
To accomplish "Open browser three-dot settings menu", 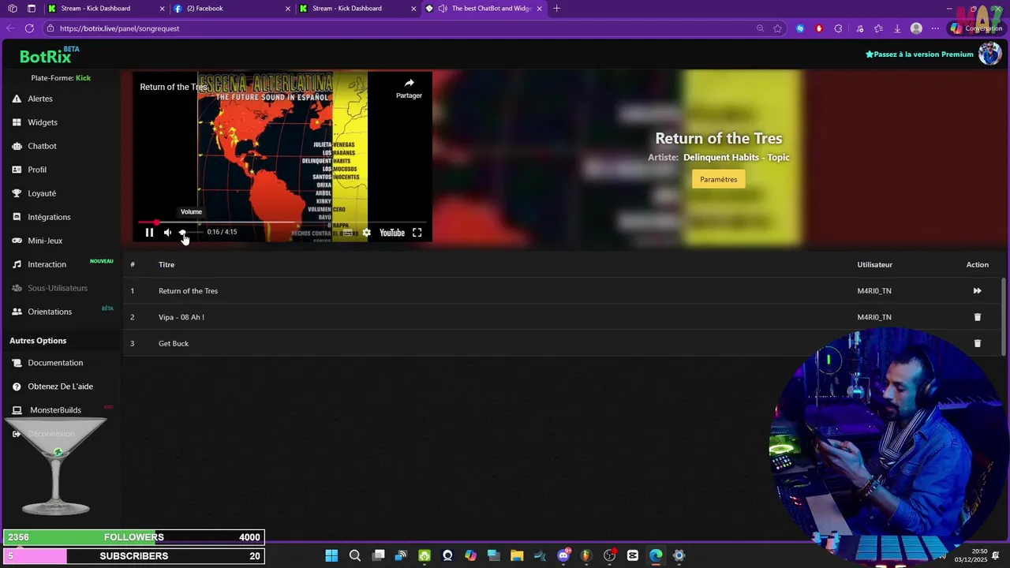I will point(936,28).
